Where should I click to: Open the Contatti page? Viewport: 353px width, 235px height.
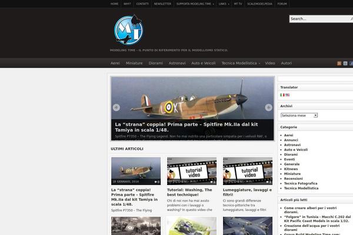(x=142, y=4)
